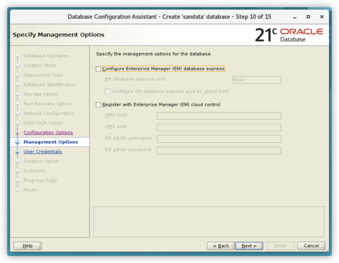Click the Configuration Options step bullet icon

click(18, 133)
